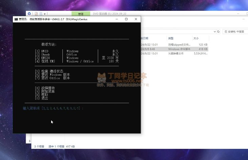Click the Explorer window title DVD 驱动器 (E:)
Image resolution: width=248 pixels, height=160 pixels.
pos(110,14)
